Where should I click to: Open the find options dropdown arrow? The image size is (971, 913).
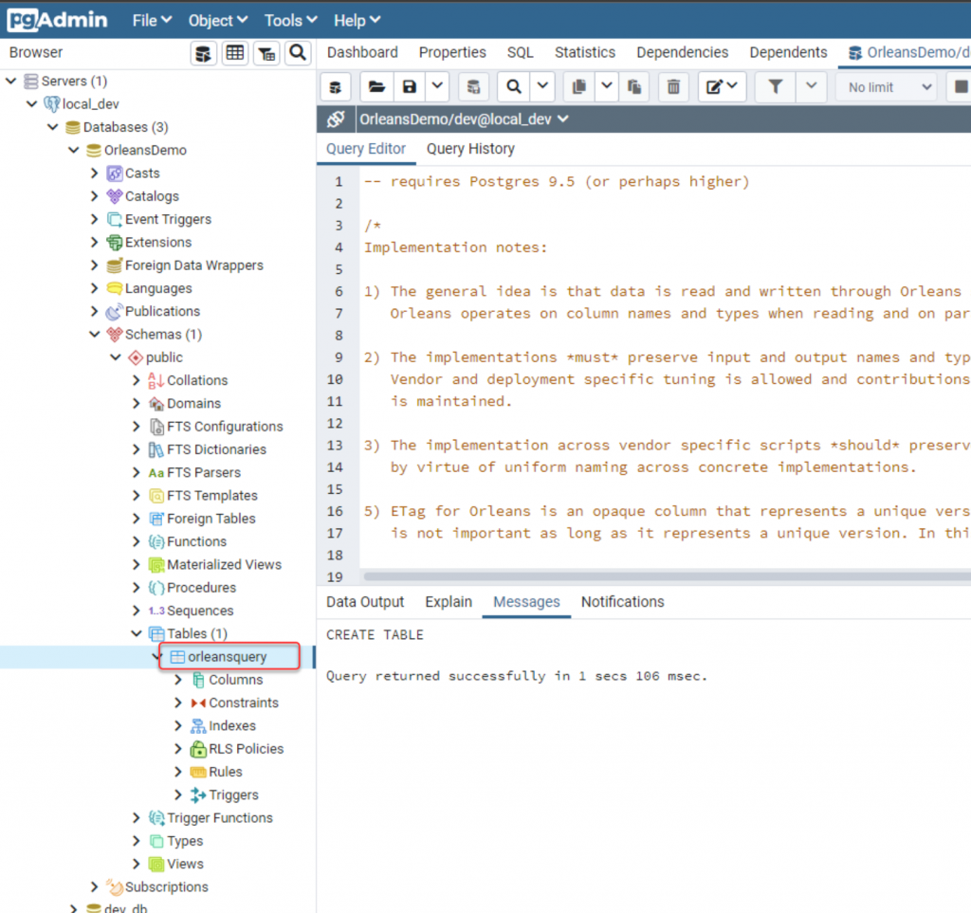coord(542,87)
